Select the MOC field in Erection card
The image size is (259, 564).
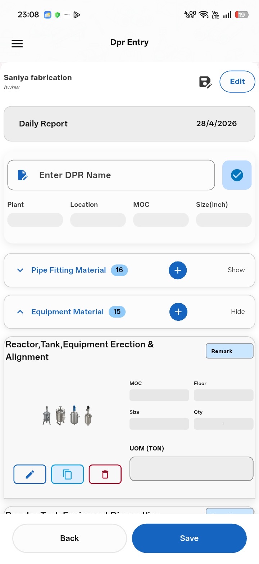tap(159, 395)
